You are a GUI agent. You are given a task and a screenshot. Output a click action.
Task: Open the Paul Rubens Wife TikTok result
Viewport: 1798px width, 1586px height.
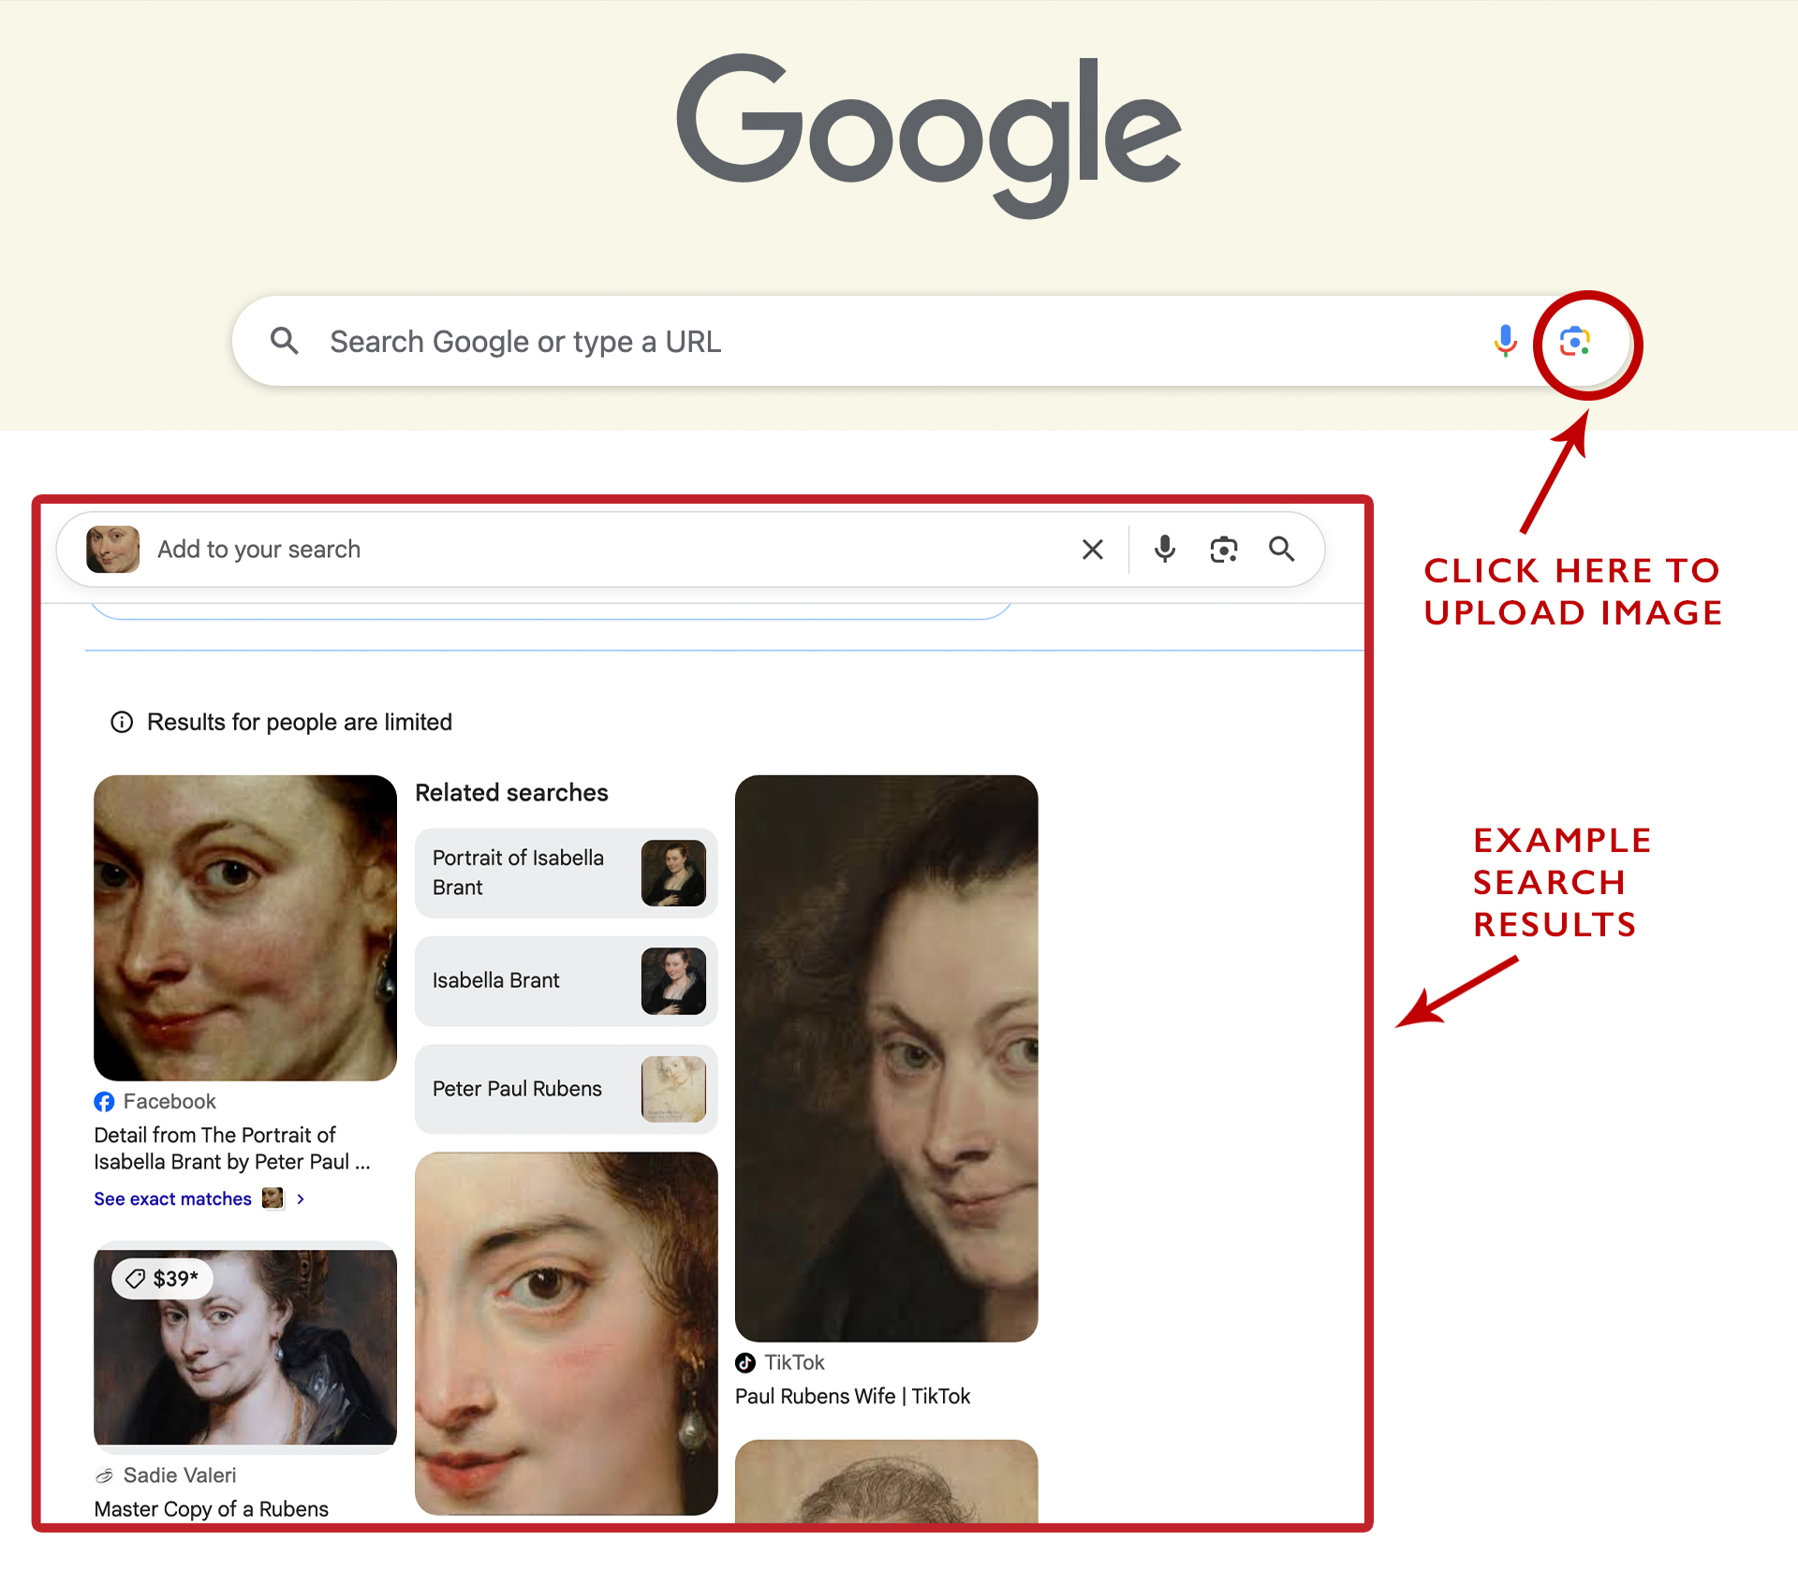(x=853, y=1396)
